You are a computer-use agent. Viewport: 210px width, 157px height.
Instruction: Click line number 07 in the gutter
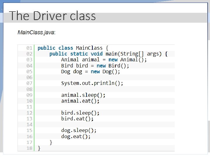[29, 83]
